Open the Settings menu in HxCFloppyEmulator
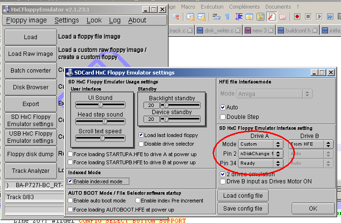The width and height of the screenshot is (341, 223). click(x=67, y=21)
